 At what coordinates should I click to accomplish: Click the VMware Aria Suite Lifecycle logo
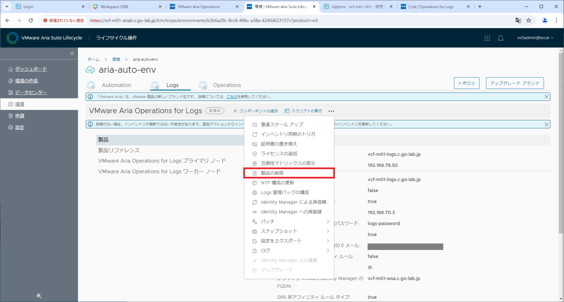[x=13, y=38]
